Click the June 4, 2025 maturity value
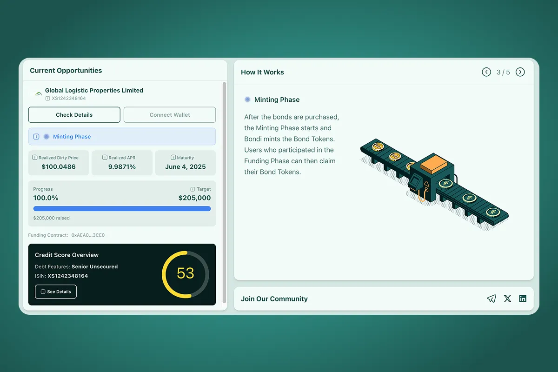 click(x=186, y=166)
